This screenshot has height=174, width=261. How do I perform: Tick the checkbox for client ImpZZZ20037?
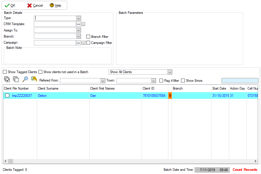[7, 96]
